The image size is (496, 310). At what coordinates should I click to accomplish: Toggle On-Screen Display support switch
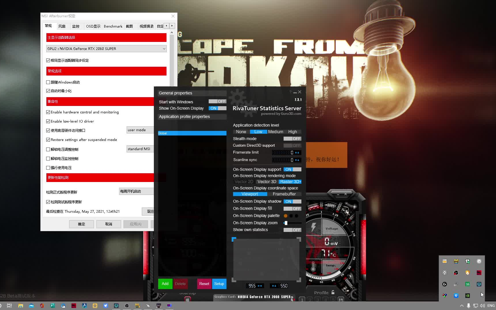click(292, 169)
